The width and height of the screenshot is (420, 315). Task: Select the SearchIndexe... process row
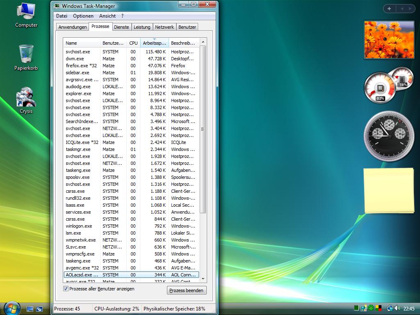(131, 121)
